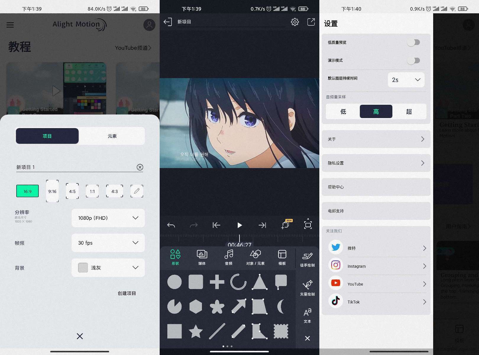Set audio resampling to low (低)
Viewport: 479px width, 355px height.
click(x=343, y=111)
